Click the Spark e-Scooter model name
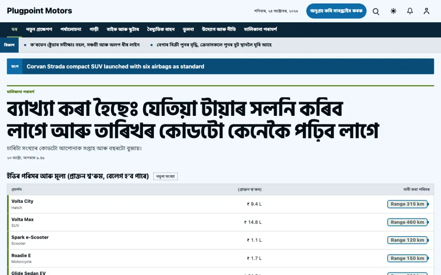Image resolution: width=441 pixels, height=275 pixels. point(30,237)
